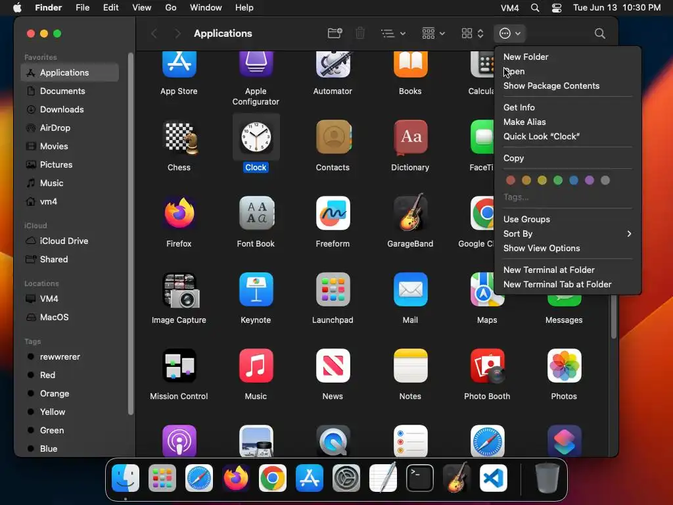The width and height of the screenshot is (673, 505).
Task: Choose Open from the action menu
Action: 567,71
